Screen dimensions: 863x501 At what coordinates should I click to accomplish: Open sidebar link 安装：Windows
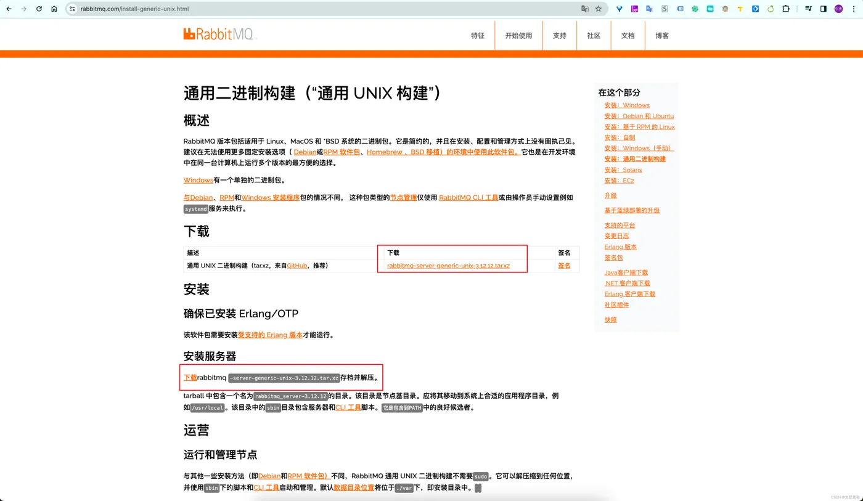coord(627,105)
